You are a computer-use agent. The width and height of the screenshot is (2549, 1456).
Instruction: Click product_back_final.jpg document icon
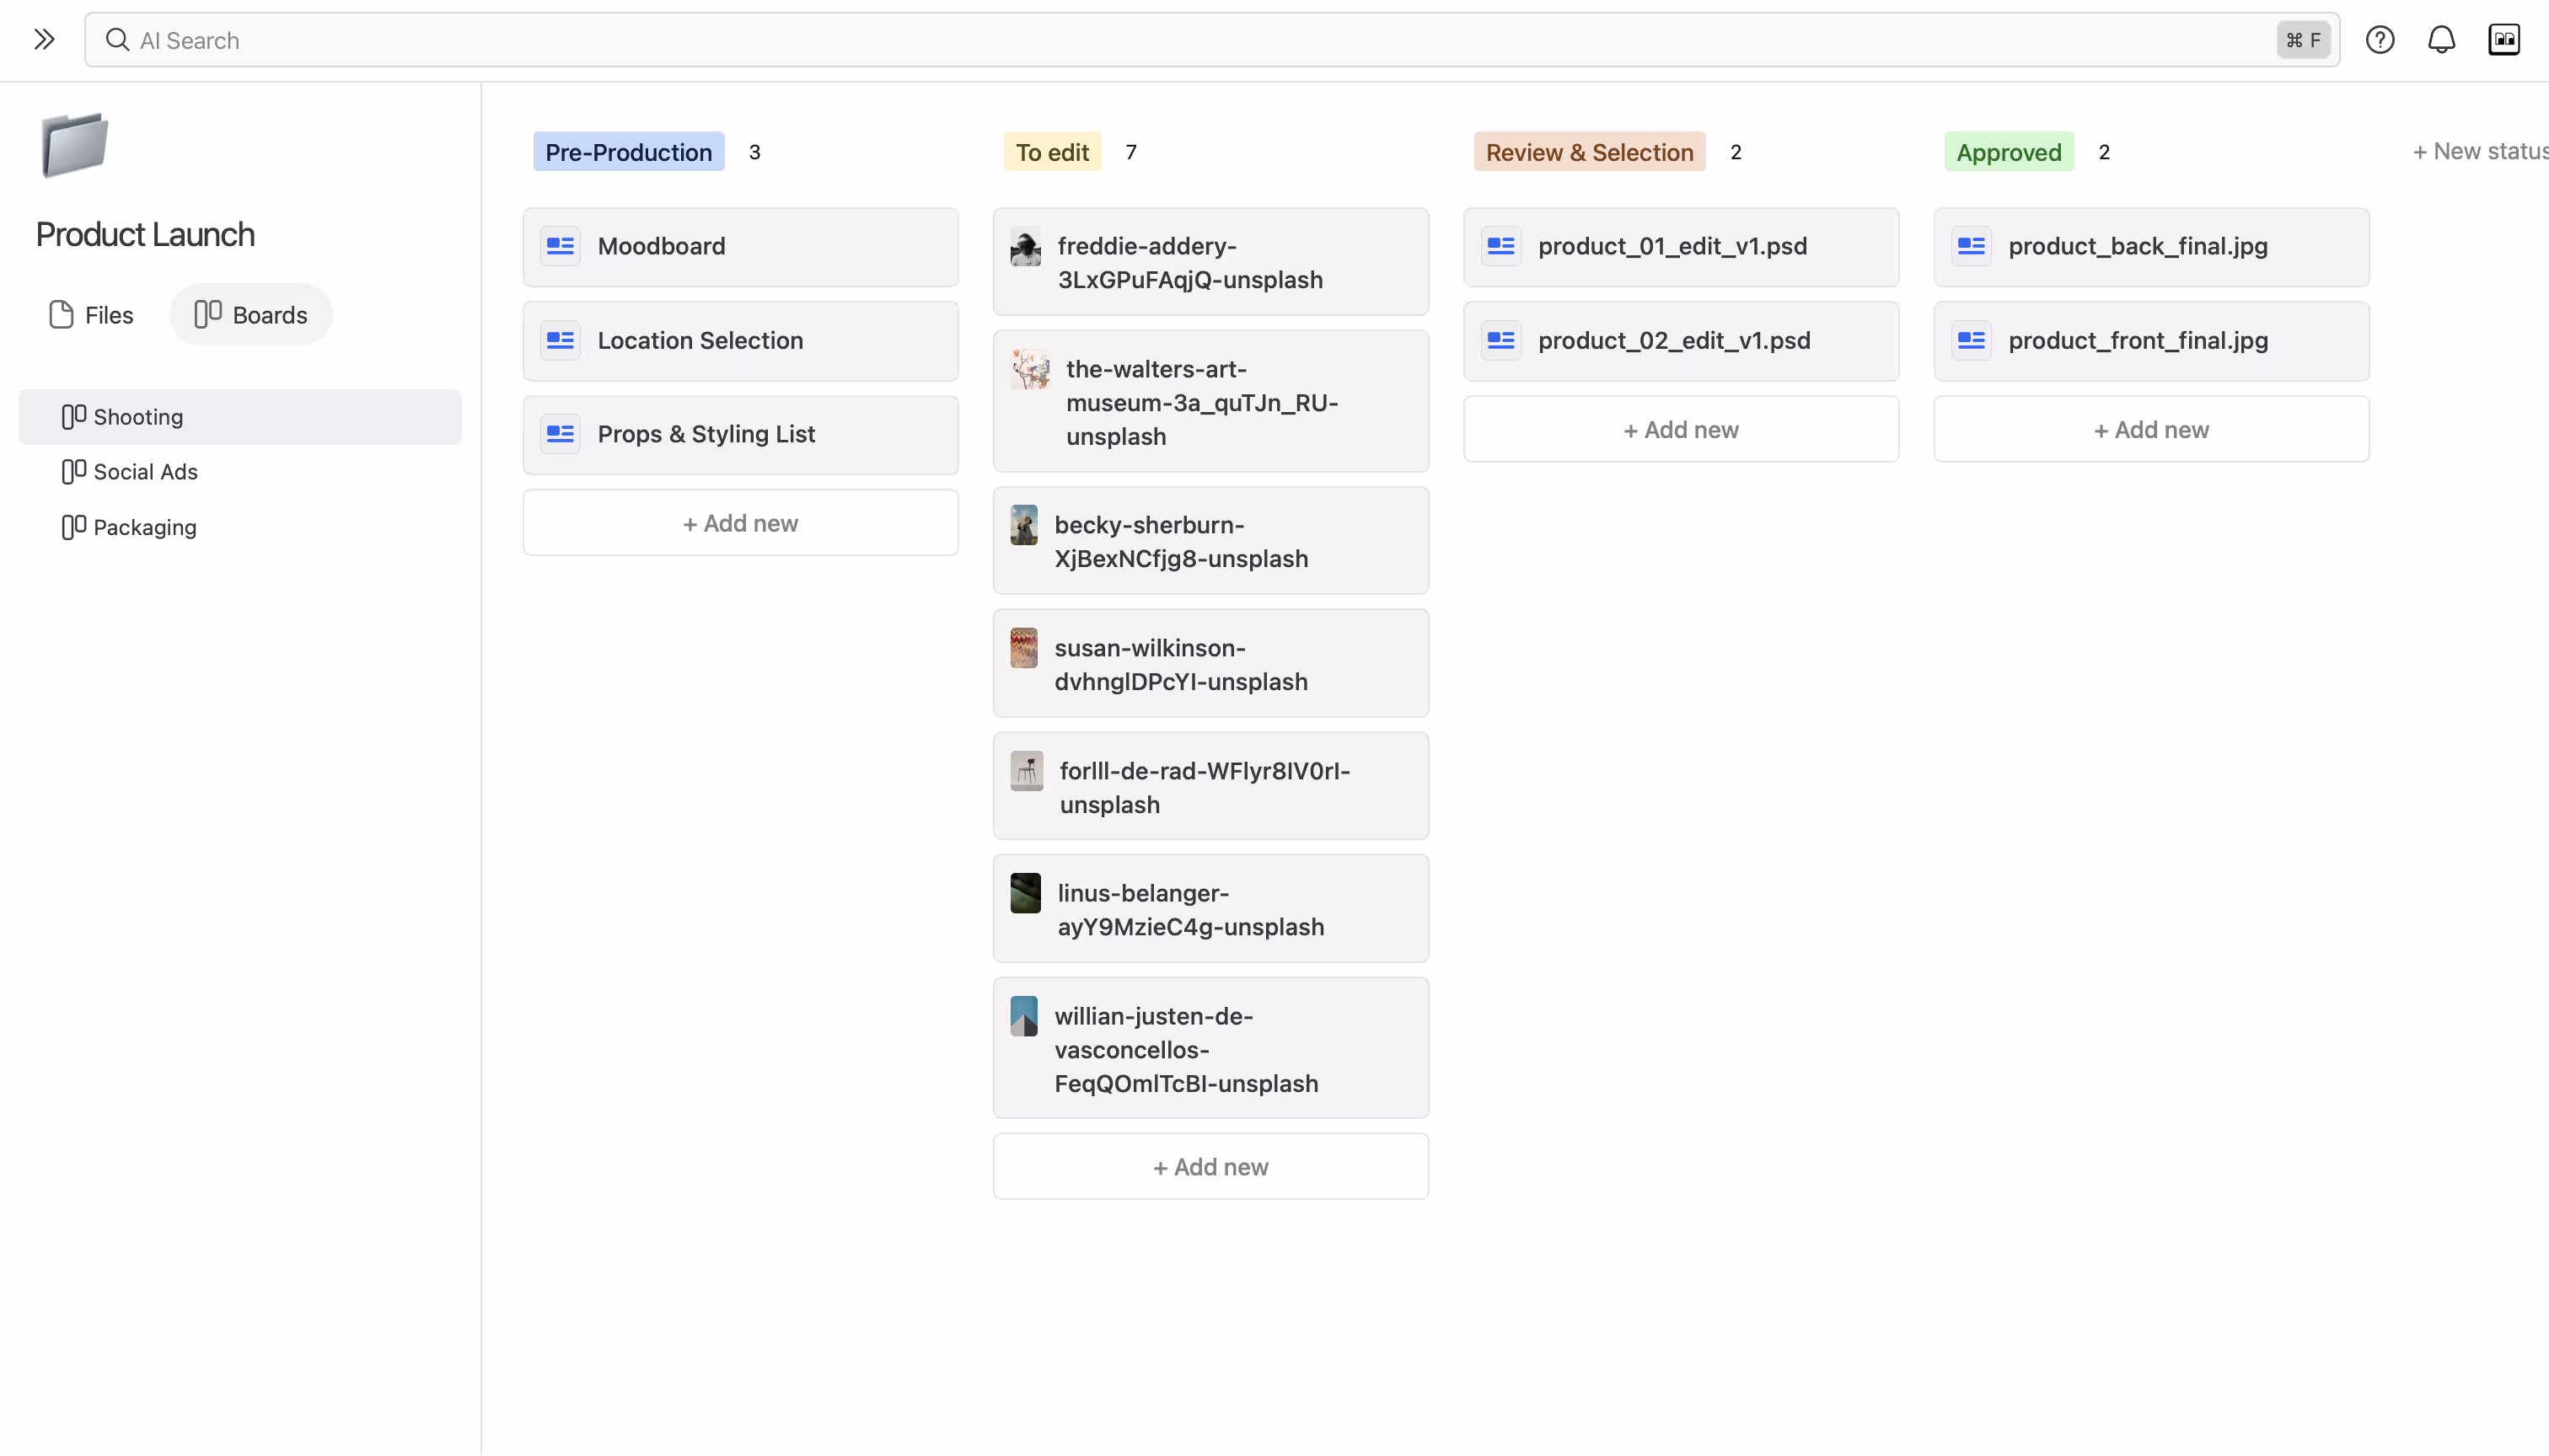pyautogui.click(x=1971, y=246)
